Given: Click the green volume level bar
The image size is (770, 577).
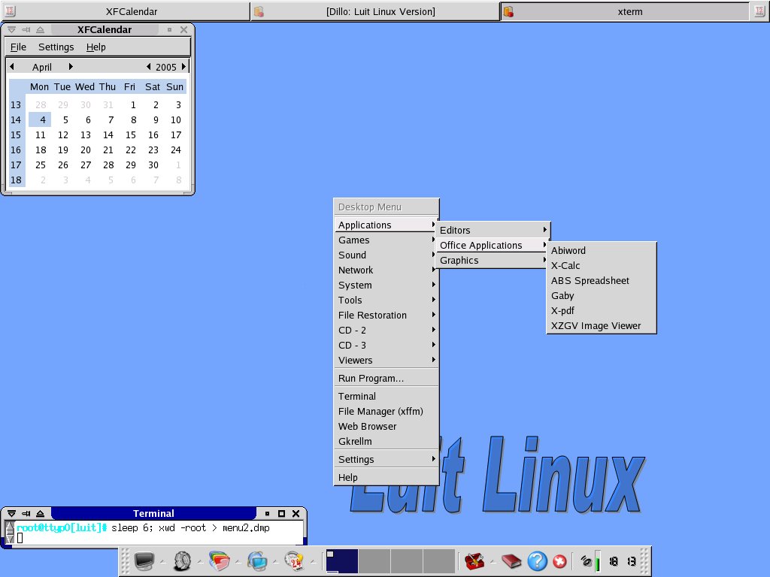Looking at the screenshot, I should 597,560.
